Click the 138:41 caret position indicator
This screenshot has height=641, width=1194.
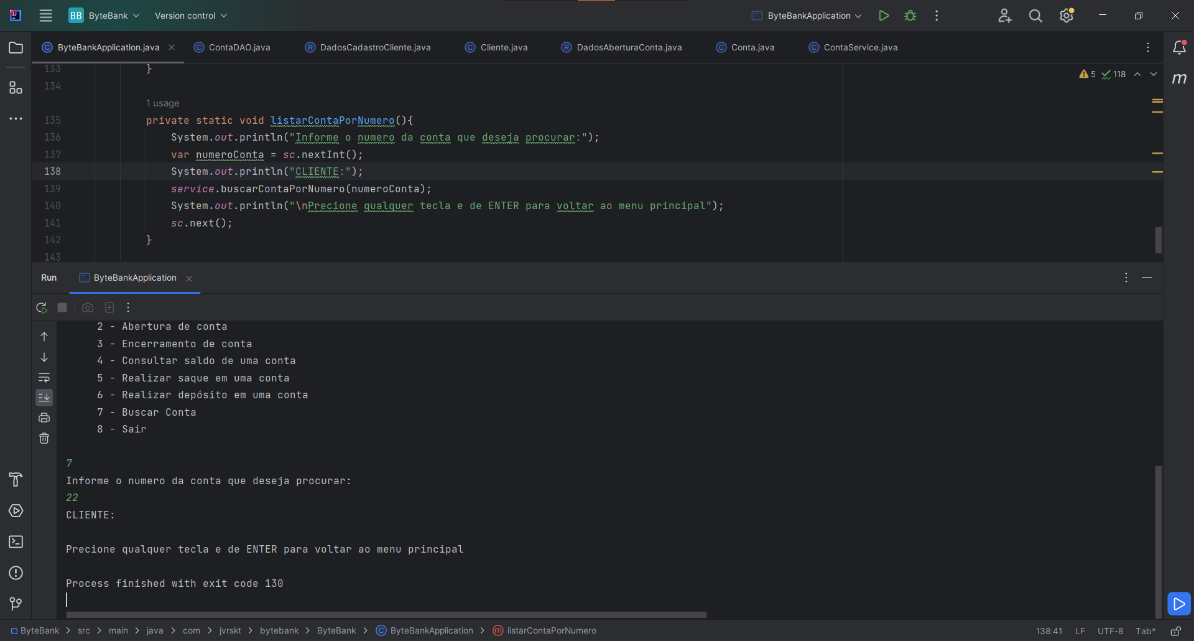(x=1049, y=631)
